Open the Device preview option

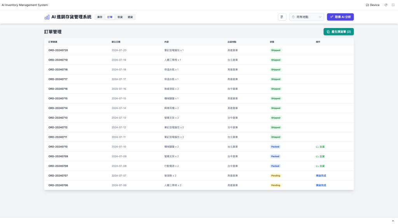pyautogui.click(x=372, y=5)
